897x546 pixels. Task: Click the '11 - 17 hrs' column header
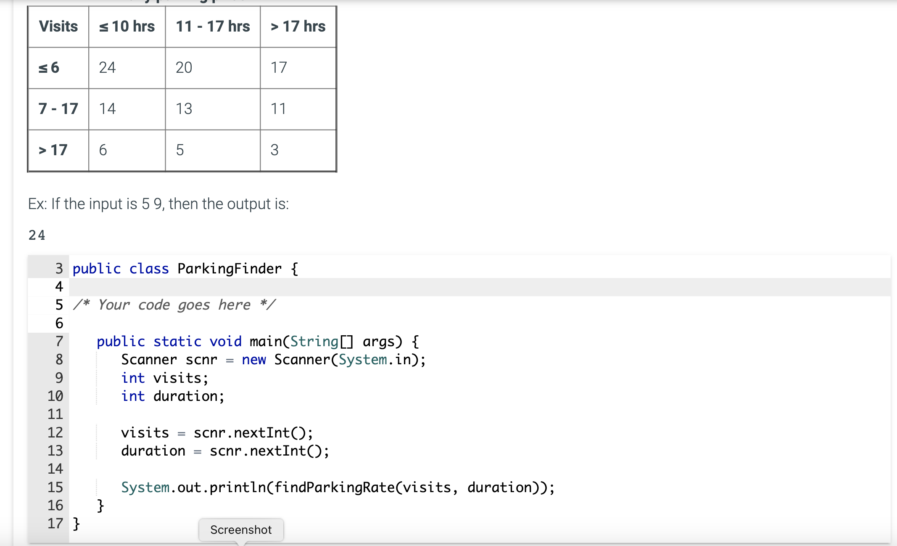(x=213, y=27)
